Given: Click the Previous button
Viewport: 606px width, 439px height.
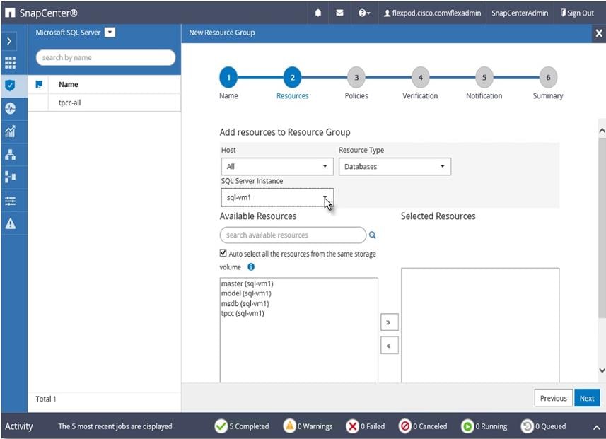Looking at the screenshot, I should (x=553, y=398).
